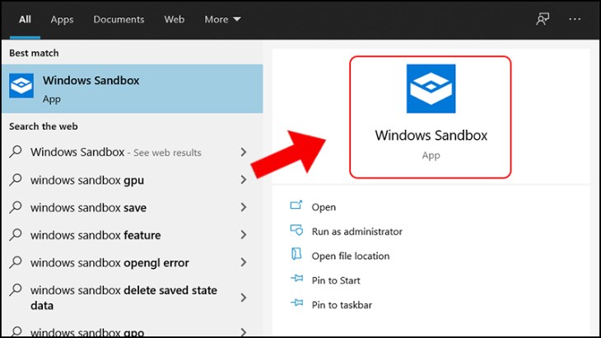Click the search icon beside "windows sandbox feature"
This screenshot has width=601, height=338.
click(x=16, y=234)
